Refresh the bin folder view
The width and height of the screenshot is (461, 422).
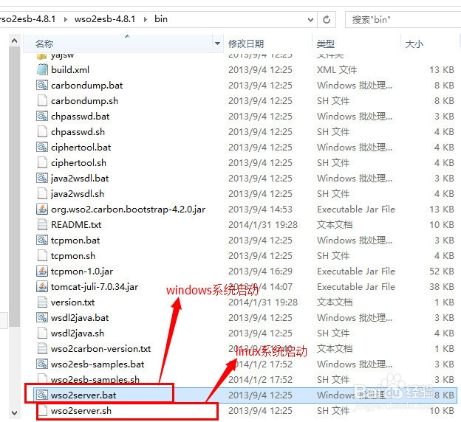pos(327,20)
